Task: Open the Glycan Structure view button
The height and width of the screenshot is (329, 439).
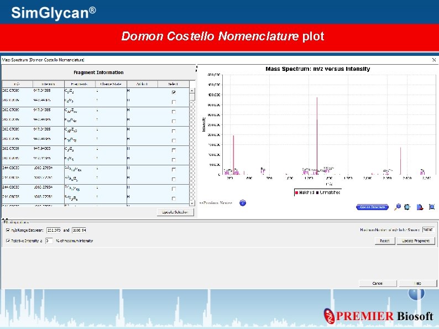Action: (x=372, y=207)
